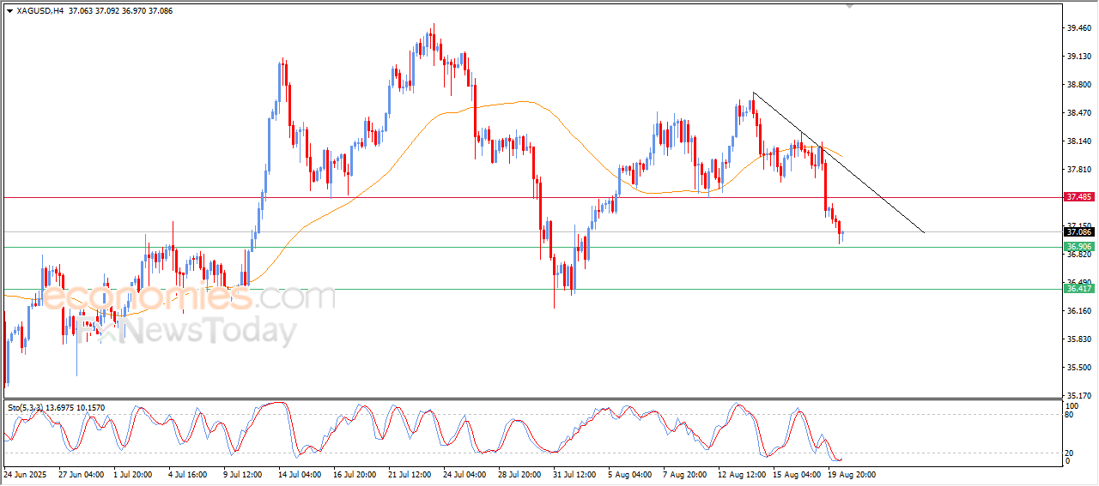The height and width of the screenshot is (486, 1099).
Task: Click the 39.130 price axis label
Action: [1079, 56]
